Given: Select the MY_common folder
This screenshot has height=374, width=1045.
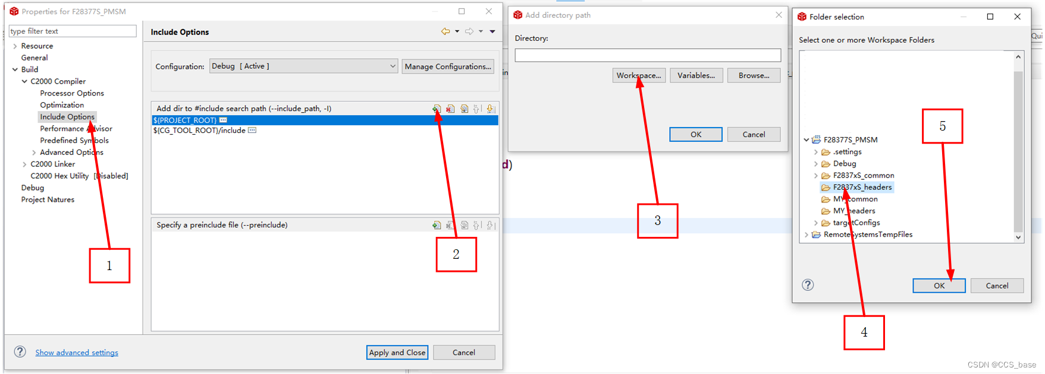Looking at the screenshot, I should tap(855, 199).
